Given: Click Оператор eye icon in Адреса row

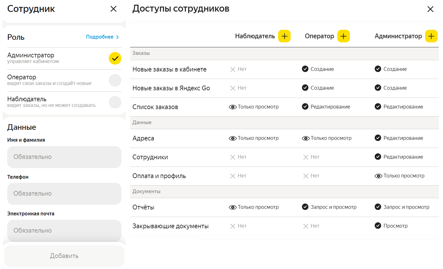Looking at the screenshot, I should point(306,138).
